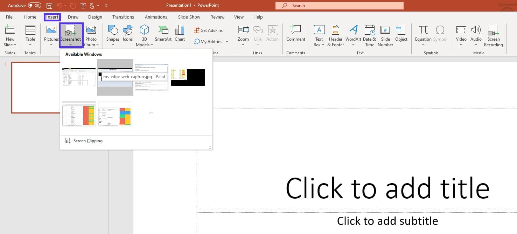Insert a Chart
The height and width of the screenshot is (234, 517).
pos(180,35)
